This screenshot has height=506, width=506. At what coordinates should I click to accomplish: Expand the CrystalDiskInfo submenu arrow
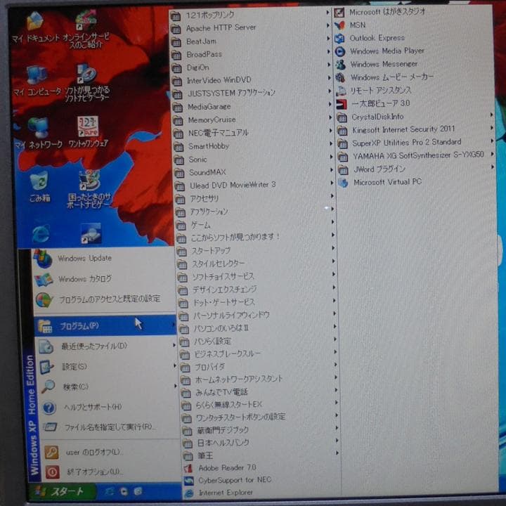492,115
